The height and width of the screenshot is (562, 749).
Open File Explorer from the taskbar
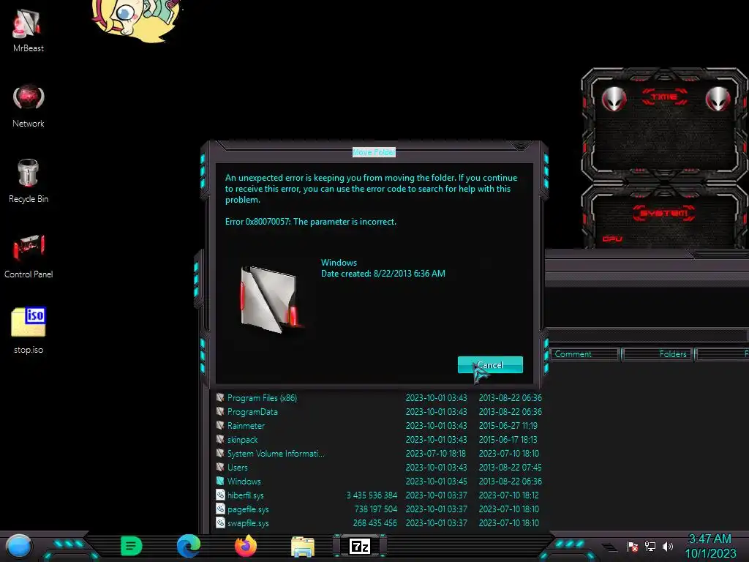pos(303,547)
